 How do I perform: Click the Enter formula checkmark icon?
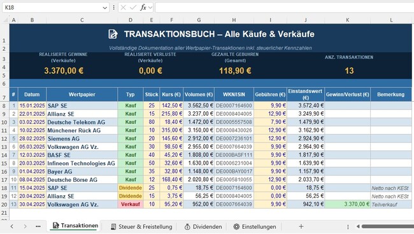pos(133,8)
